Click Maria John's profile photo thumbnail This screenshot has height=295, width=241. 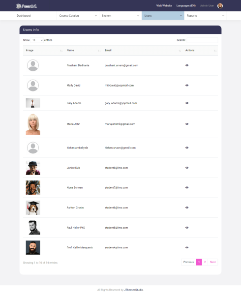tap(33, 124)
